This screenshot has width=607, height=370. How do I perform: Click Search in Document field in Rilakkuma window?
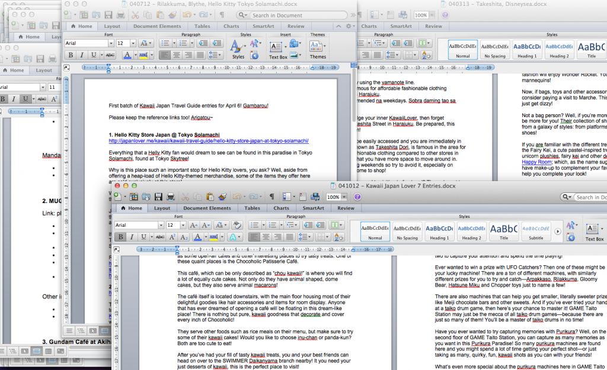[x=292, y=15]
